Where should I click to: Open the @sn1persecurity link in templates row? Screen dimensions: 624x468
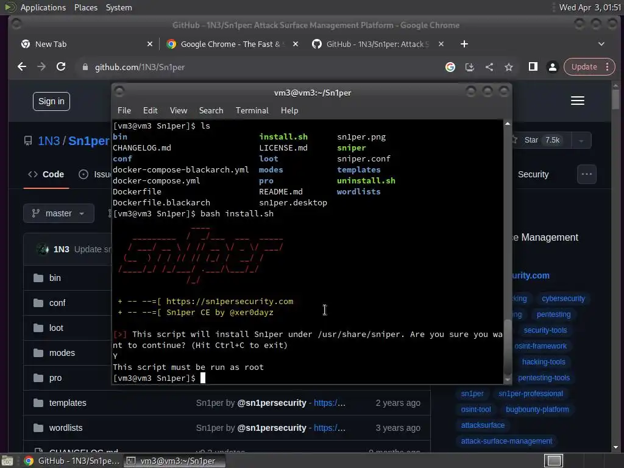pyautogui.click(x=272, y=403)
